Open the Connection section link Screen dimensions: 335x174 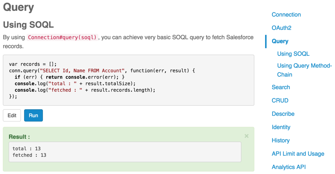(x=286, y=15)
